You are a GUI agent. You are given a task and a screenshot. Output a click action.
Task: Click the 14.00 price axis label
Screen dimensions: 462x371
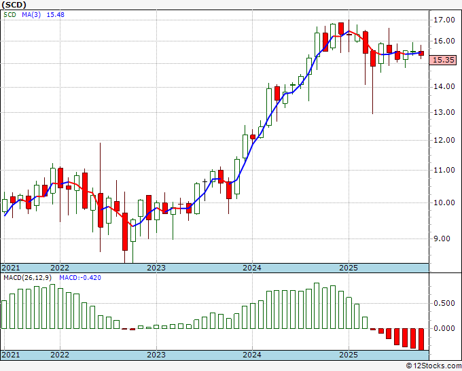444,87
